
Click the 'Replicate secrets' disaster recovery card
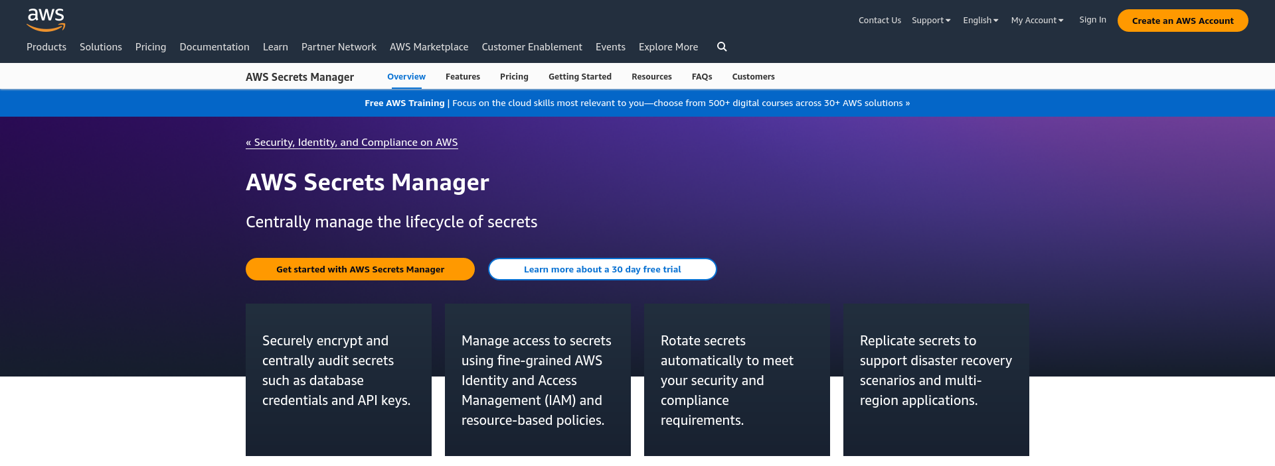936,380
